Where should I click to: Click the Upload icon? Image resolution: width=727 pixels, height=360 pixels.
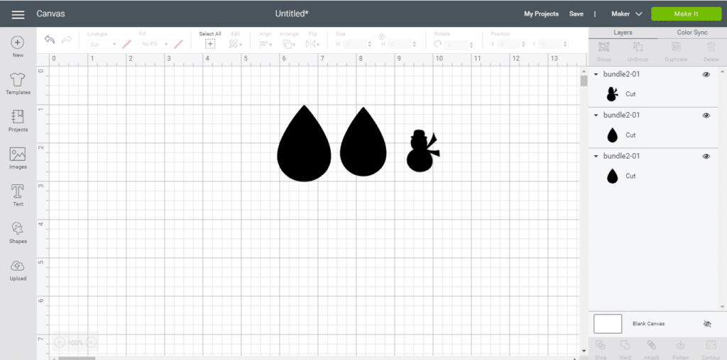coord(18,269)
